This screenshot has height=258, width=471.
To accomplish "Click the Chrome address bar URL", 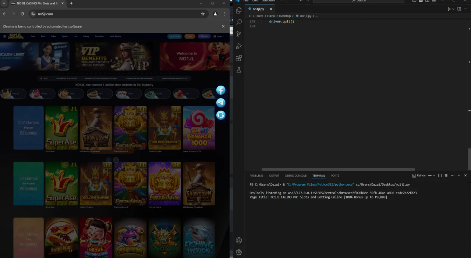I will pos(45,14).
